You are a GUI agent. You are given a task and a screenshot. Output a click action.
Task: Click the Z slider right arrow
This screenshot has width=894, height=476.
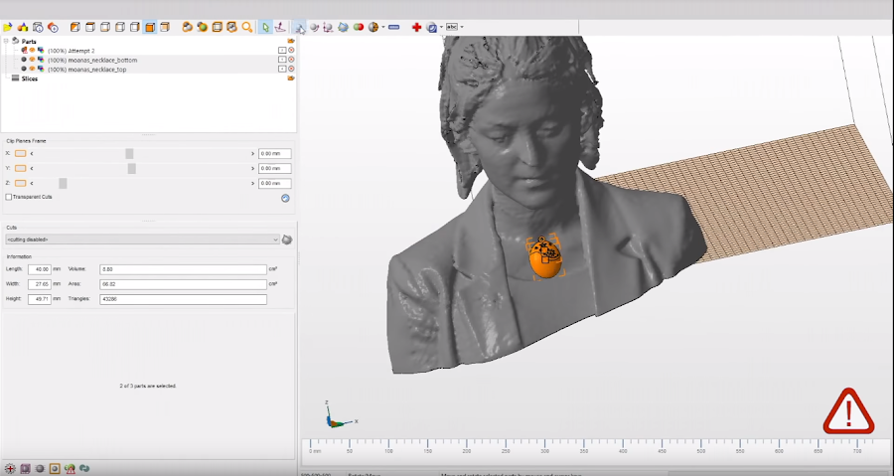252,183
